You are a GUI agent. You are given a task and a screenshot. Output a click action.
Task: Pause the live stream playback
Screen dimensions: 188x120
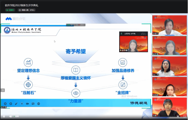click(x=4, y=116)
